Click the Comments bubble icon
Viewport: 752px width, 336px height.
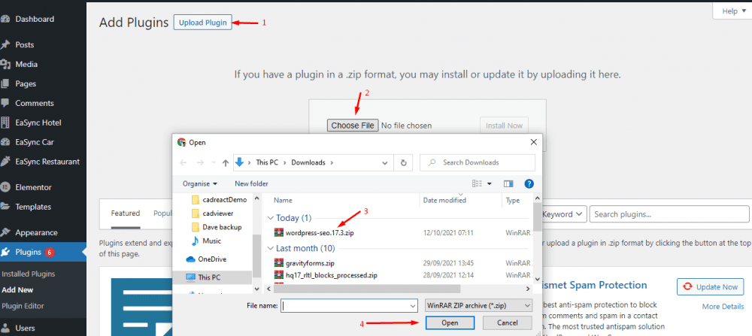pyautogui.click(x=5, y=103)
